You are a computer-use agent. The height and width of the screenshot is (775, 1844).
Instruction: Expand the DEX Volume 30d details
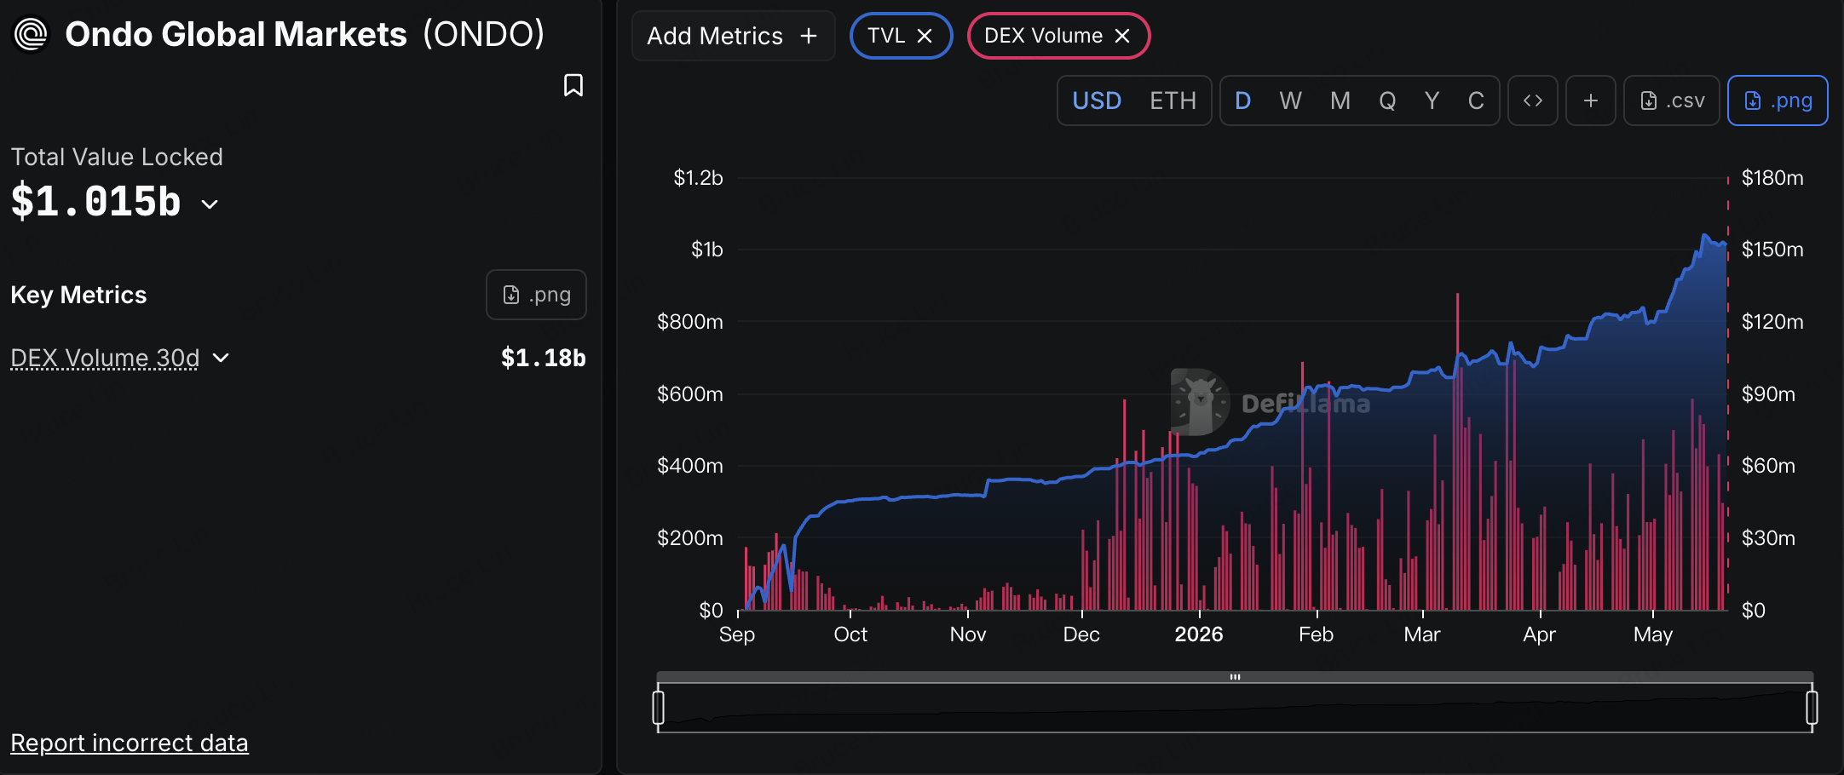(221, 358)
